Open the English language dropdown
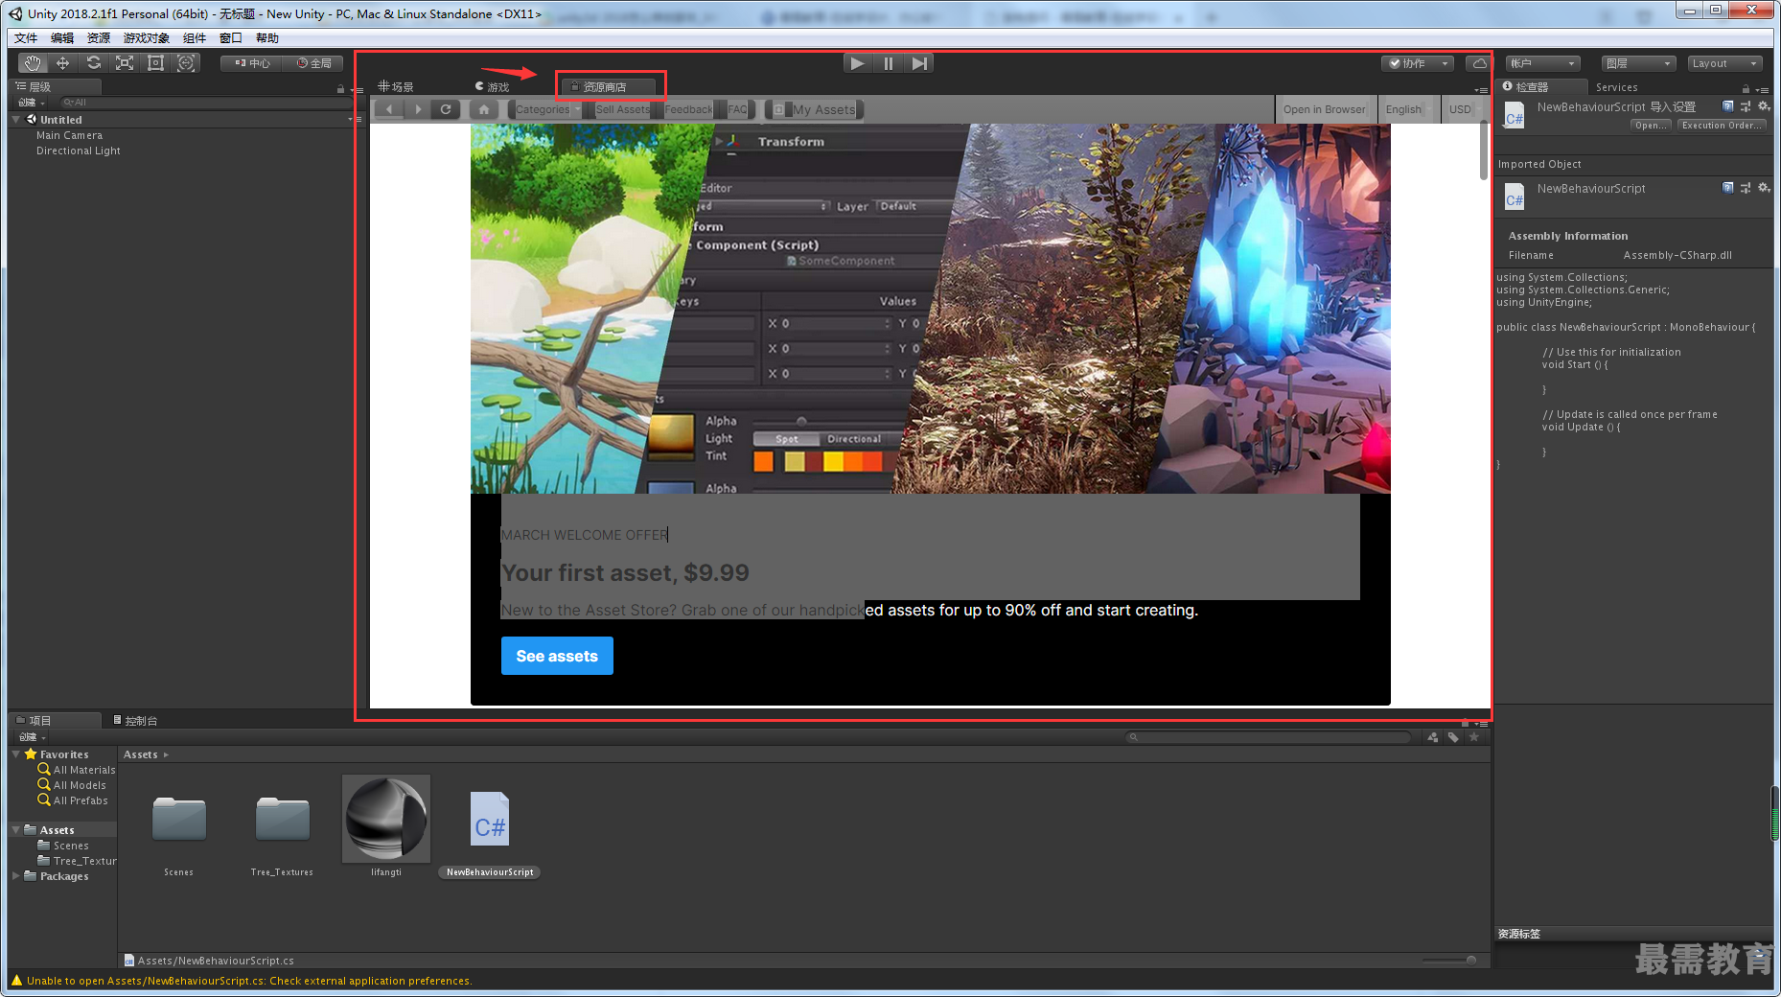Image resolution: width=1781 pixels, height=997 pixels. point(1409,109)
